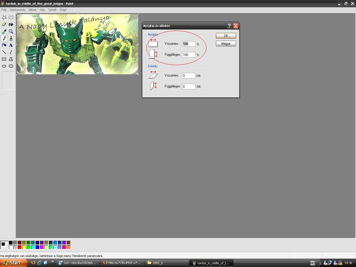This screenshot has width=356, height=267.
Task: Click the Döntés Függőleges degree field
Action: (x=189, y=86)
